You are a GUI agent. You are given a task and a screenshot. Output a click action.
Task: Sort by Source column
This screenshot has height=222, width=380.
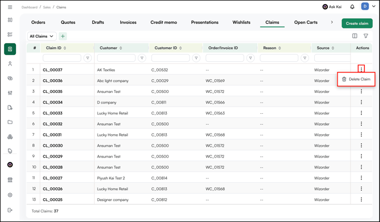(x=333, y=48)
